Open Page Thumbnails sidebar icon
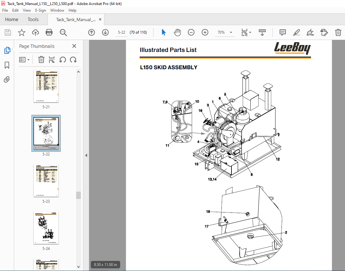The height and width of the screenshot is (271, 345). tap(7, 50)
